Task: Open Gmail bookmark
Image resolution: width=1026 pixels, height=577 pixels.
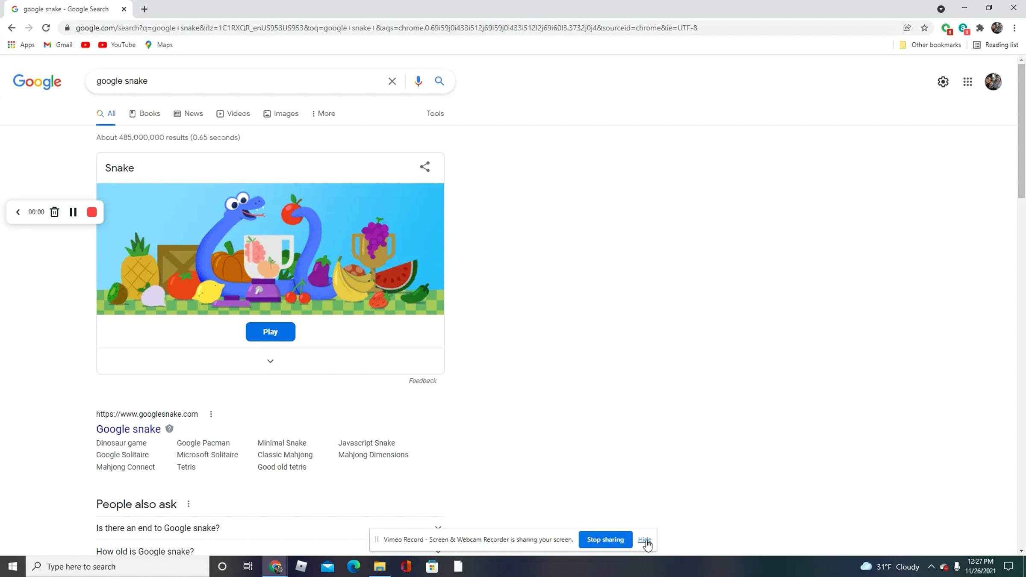Action: pos(58,45)
